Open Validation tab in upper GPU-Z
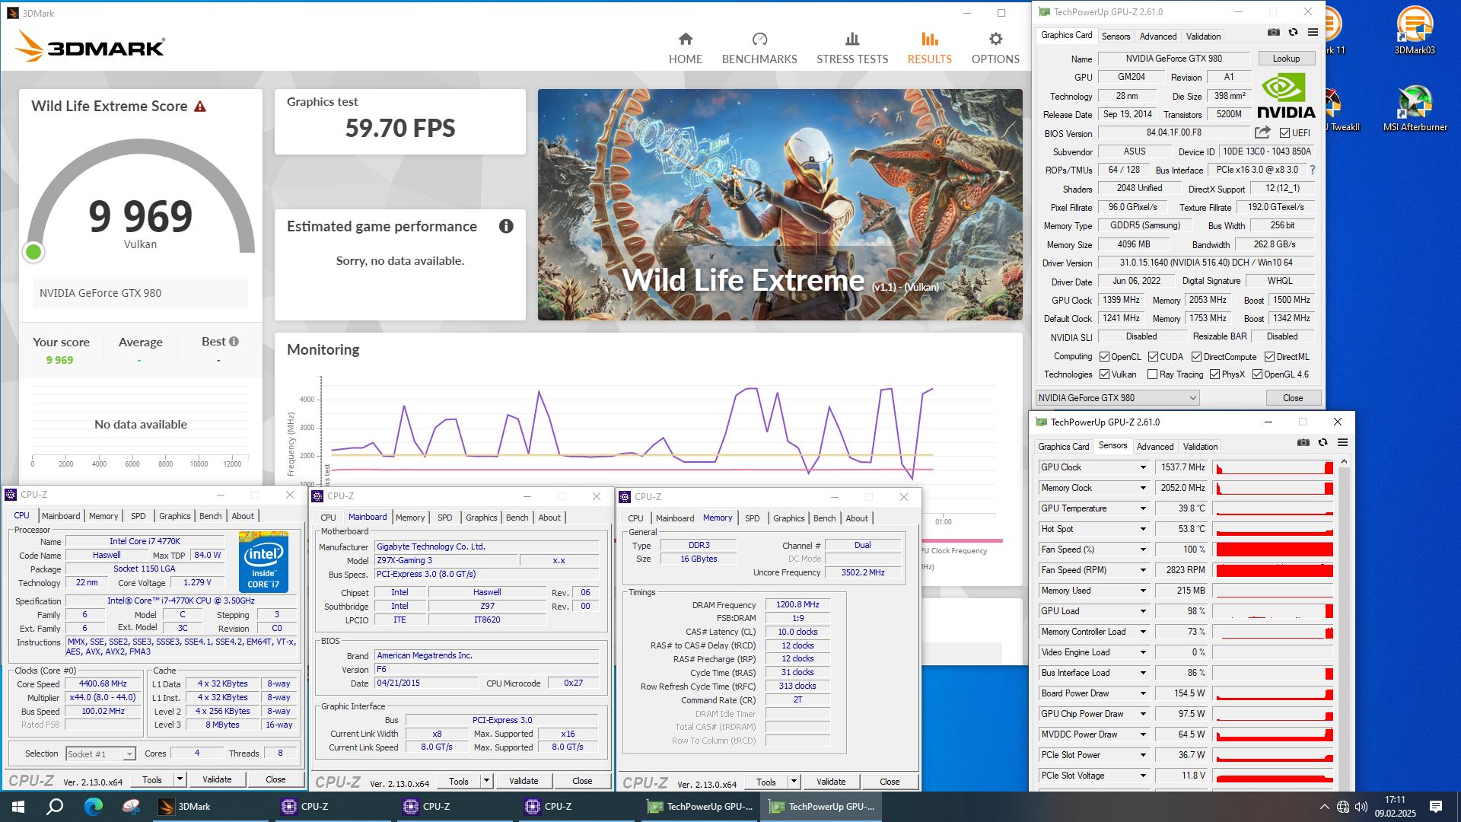This screenshot has width=1461, height=822. tap(1203, 37)
